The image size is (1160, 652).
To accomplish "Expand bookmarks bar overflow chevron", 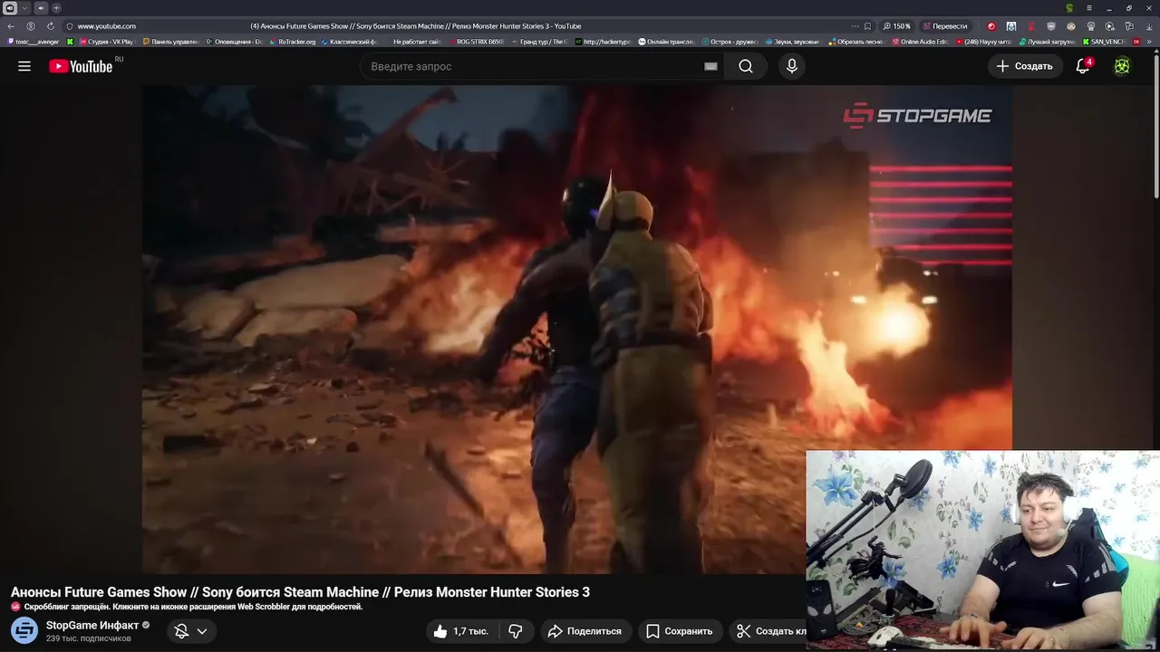I will (1151, 42).
